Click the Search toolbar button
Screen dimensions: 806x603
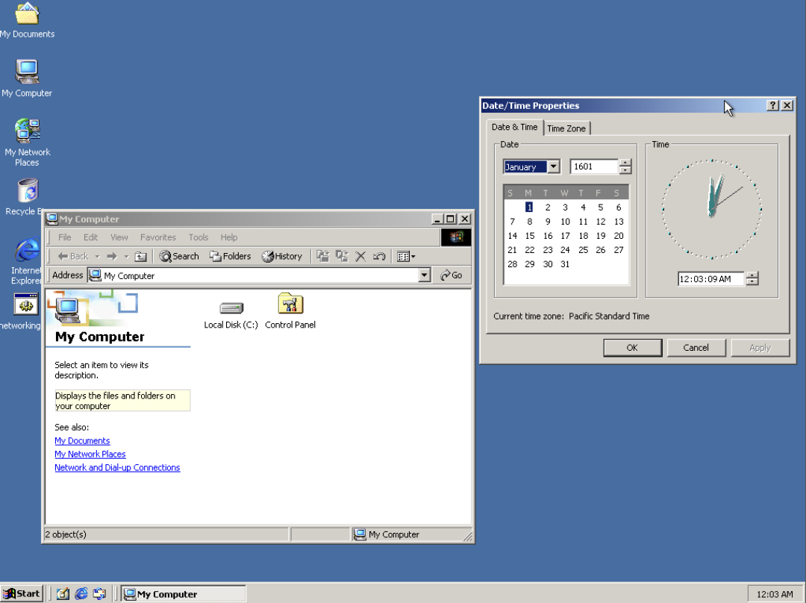179,256
